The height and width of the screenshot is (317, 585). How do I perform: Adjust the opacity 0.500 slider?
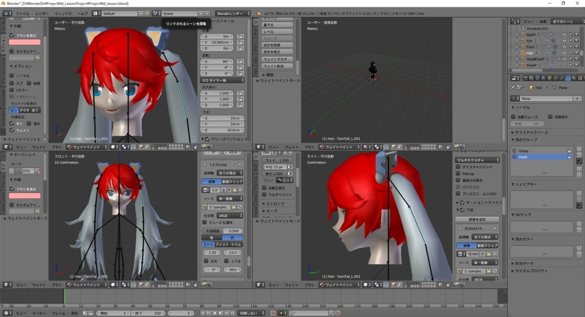pos(222,231)
